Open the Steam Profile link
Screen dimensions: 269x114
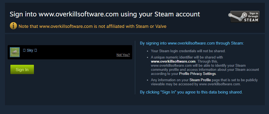click(x=199, y=80)
